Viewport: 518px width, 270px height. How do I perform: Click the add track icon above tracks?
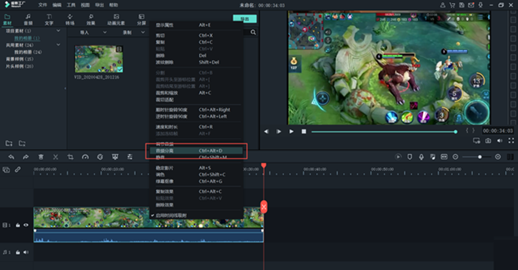pos(6,170)
